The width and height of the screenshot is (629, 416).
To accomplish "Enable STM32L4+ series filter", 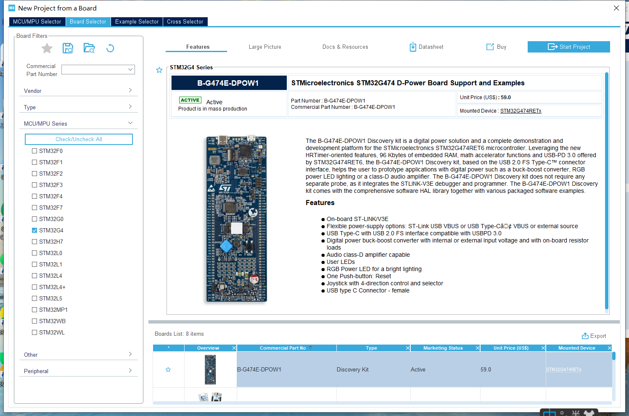I will point(34,287).
